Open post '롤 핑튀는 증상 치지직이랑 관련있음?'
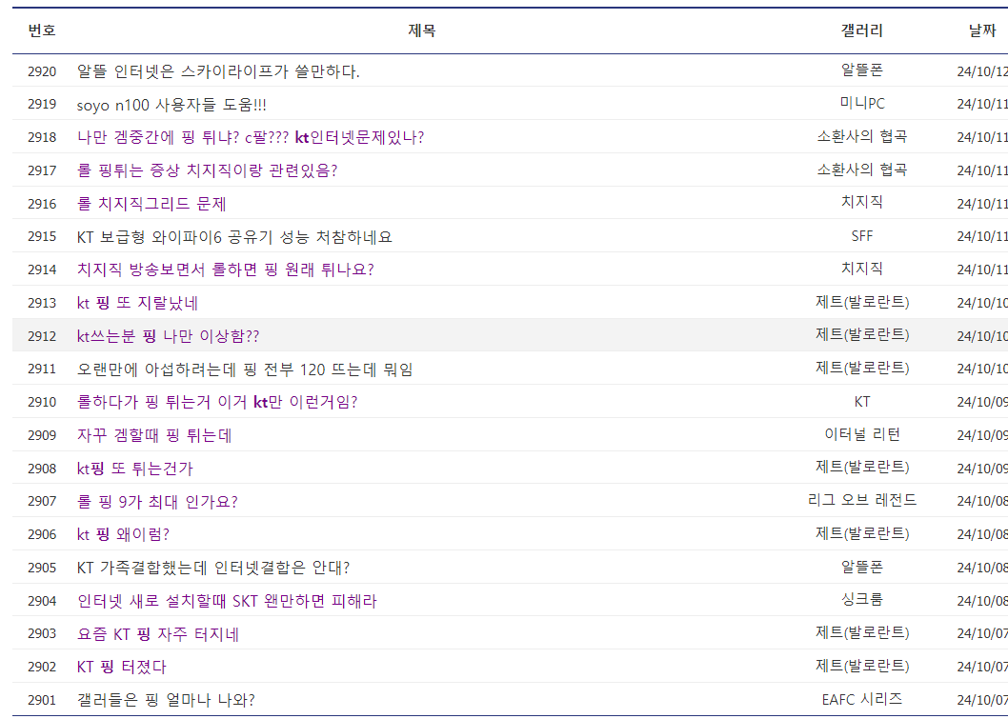Image resolution: width=1008 pixels, height=719 pixels. coord(207,170)
